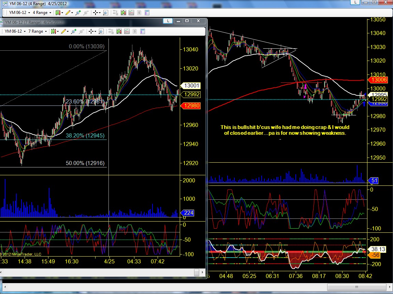
Task: Select the pencil Draw tool in 4 Range window
Action: pos(68,13)
